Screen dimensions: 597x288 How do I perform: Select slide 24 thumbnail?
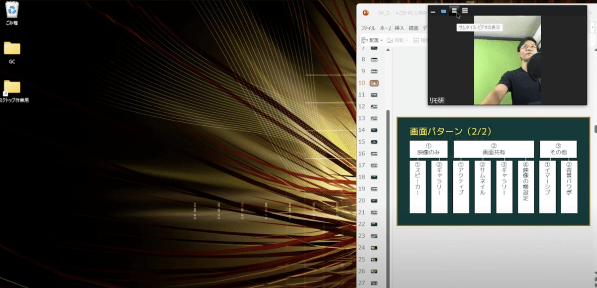coord(374,248)
